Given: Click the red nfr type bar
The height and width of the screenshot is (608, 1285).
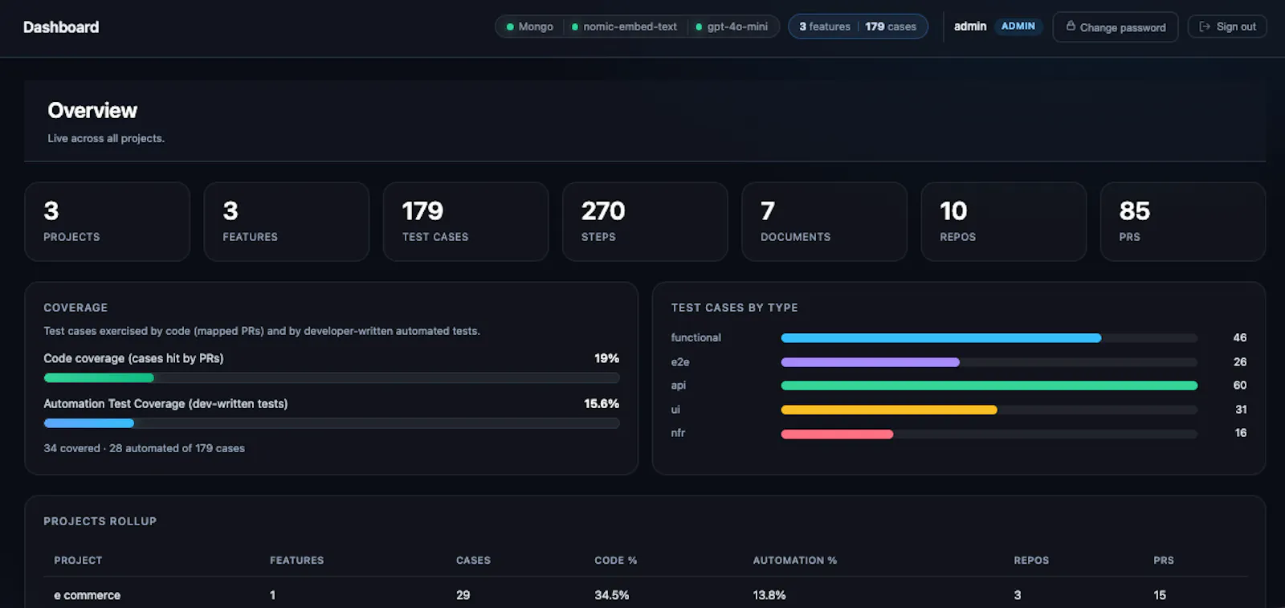Looking at the screenshot, I should click(837, 434).
